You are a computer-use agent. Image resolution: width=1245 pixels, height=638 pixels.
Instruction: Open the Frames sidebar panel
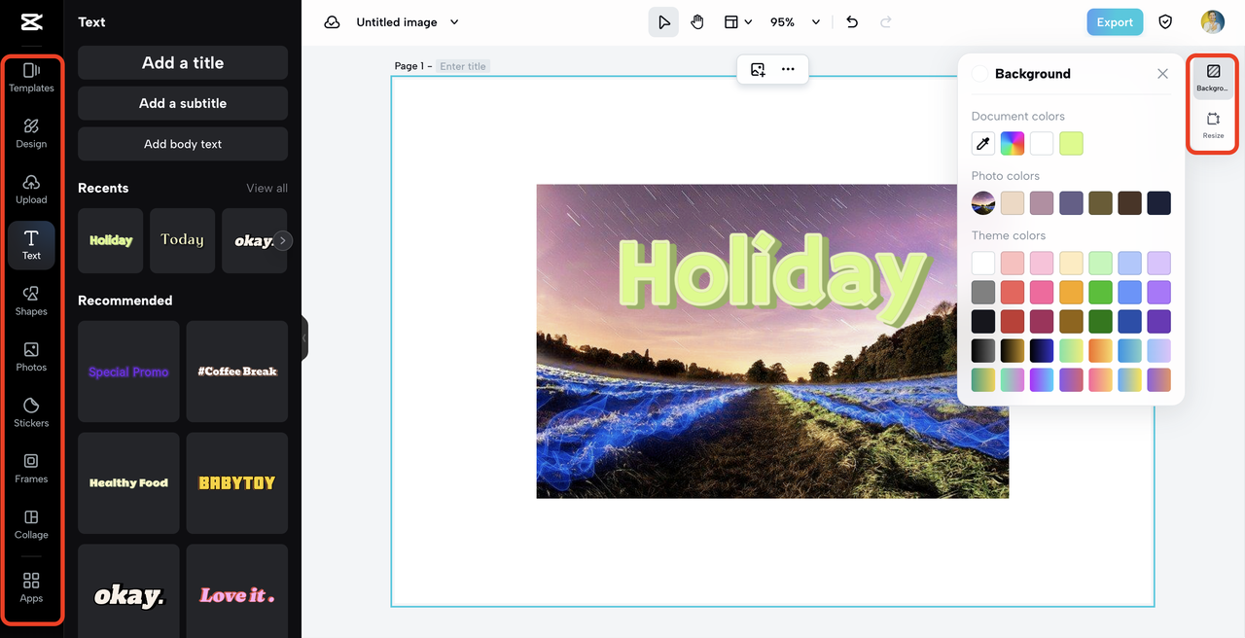(31, 469)
